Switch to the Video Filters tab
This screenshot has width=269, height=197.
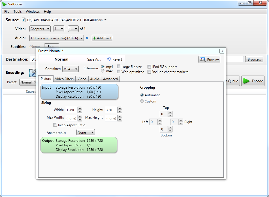click(x=64, y=79)
